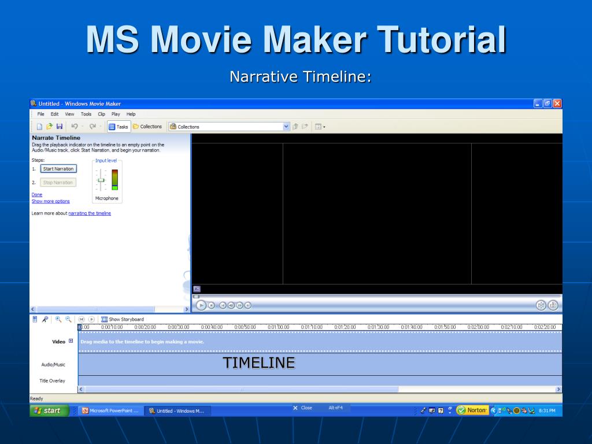Open the Play menu
Viewport: 592px width, 444px height.
coord(116,114)
